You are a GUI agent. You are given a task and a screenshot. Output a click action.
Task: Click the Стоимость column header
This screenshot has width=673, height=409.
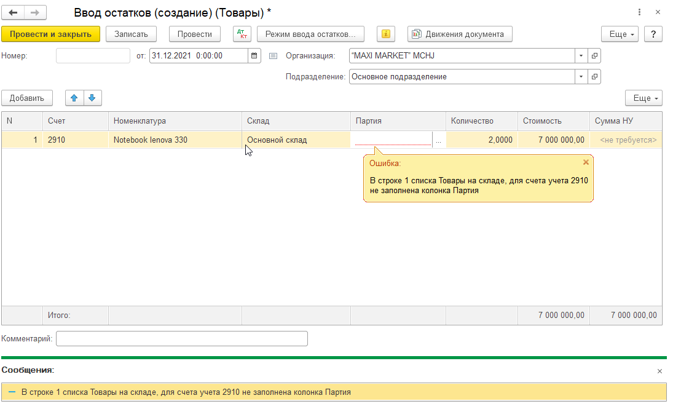pyautogui.click(x=554, y=121)
